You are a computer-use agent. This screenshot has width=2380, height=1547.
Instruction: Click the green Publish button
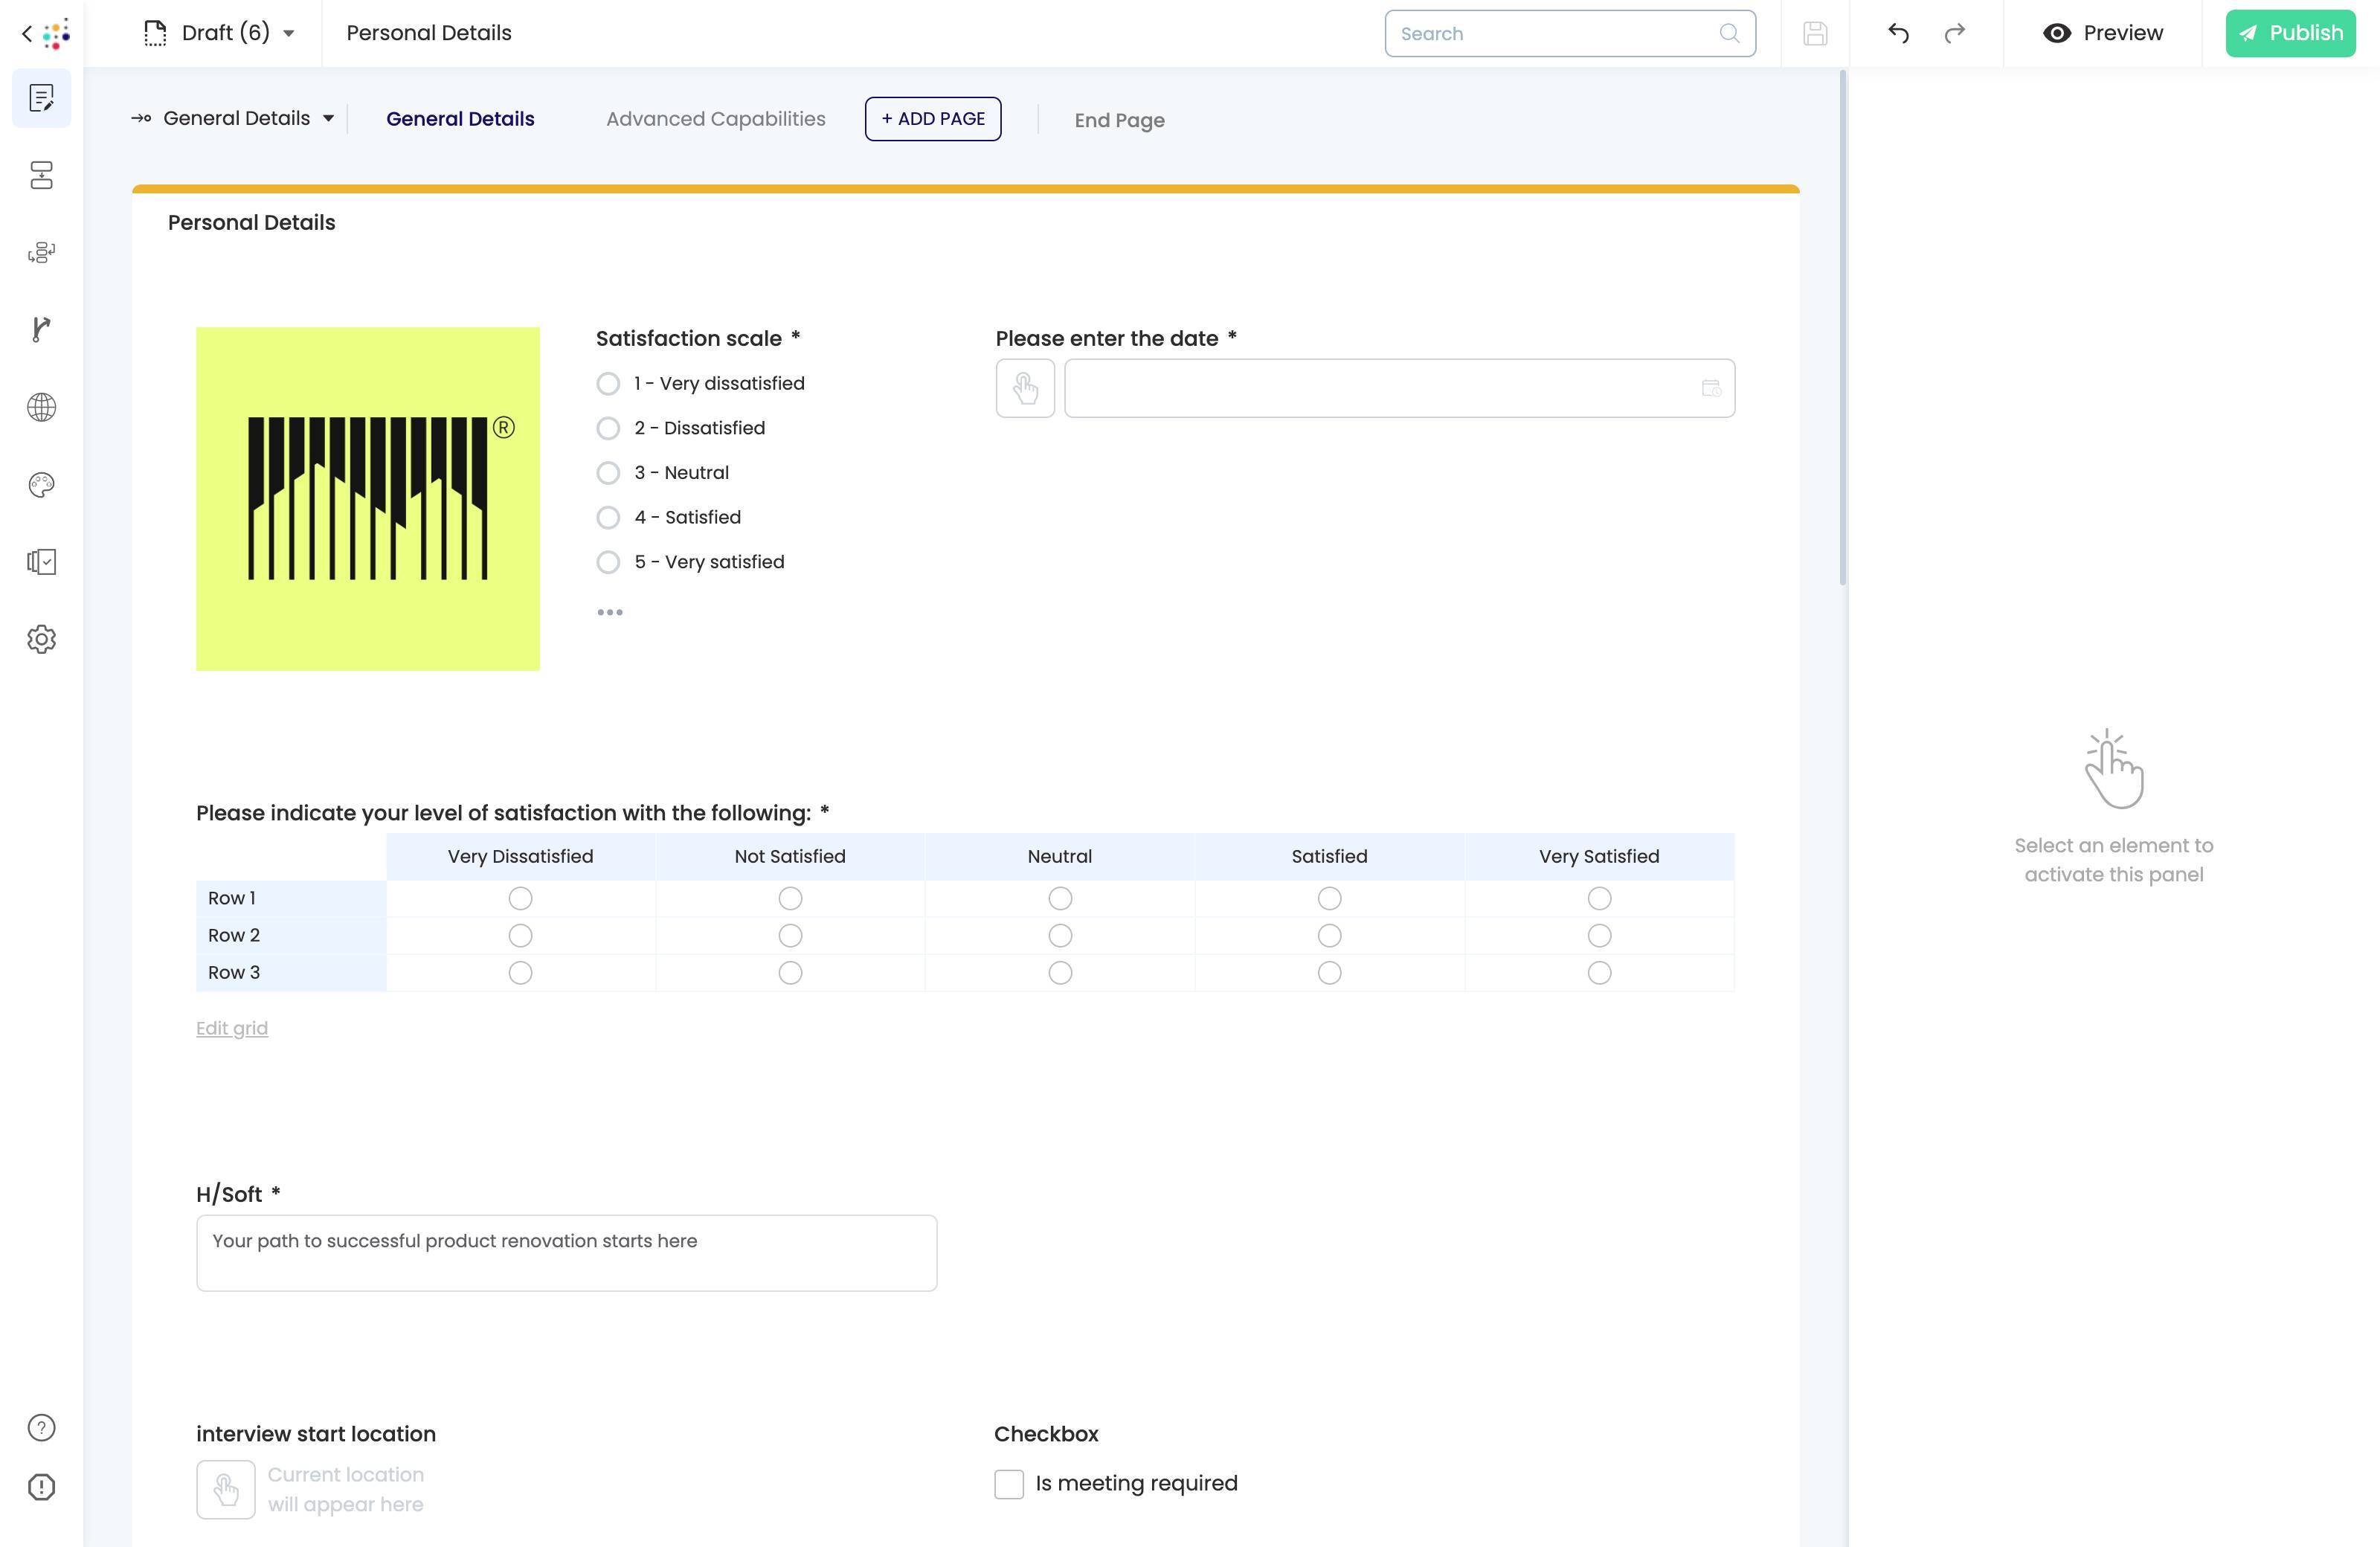pos(2290,33)
